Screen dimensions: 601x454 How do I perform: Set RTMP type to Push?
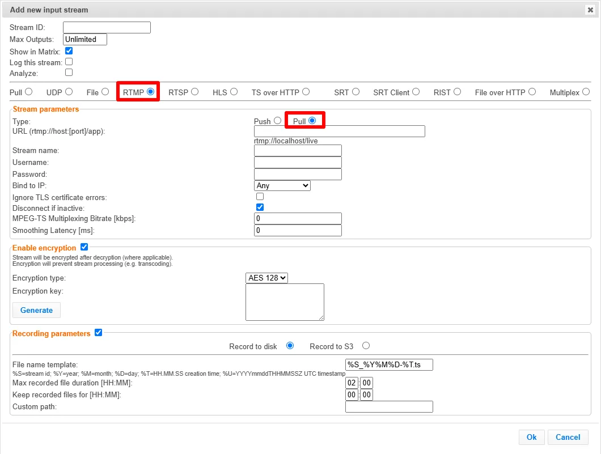[x=277, y=121]
